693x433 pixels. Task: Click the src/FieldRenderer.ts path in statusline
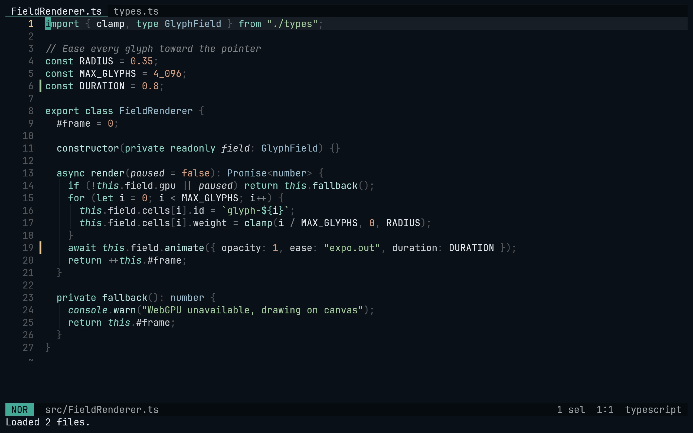102,409
